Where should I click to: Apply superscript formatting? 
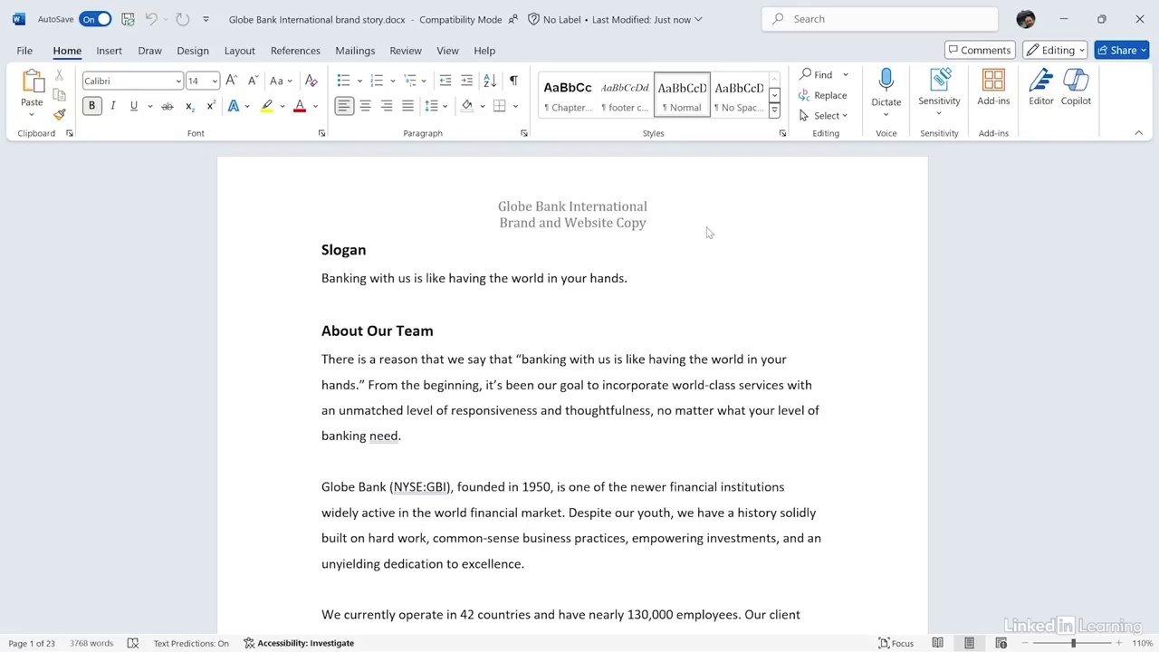click(210, 106)
